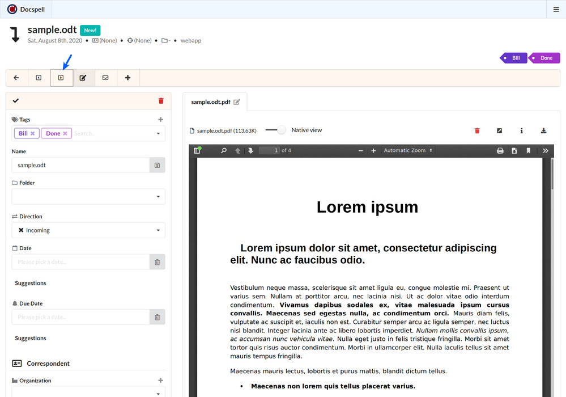Click the save name floppy icon
Screen dimensions: 566x397
[x=157, y=165]
